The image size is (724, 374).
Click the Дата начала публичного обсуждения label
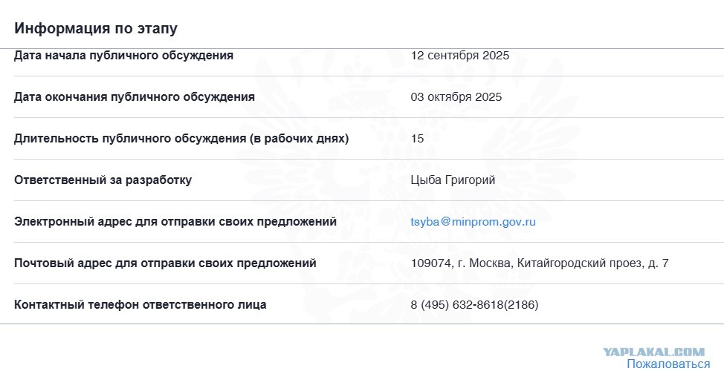click(123, 56)
